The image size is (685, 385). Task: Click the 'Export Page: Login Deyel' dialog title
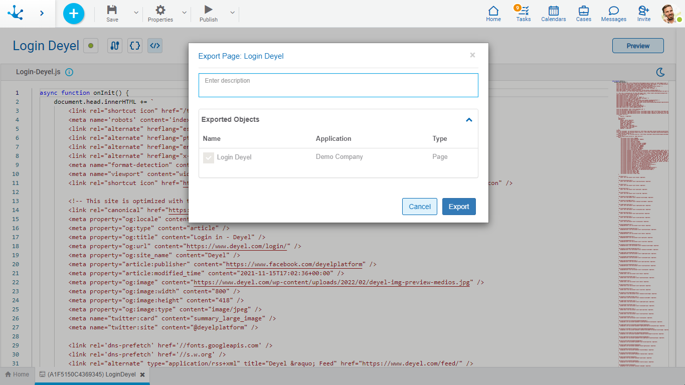241,56
